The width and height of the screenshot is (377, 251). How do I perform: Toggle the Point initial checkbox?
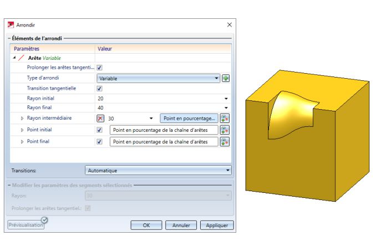[x=100, y=130]
